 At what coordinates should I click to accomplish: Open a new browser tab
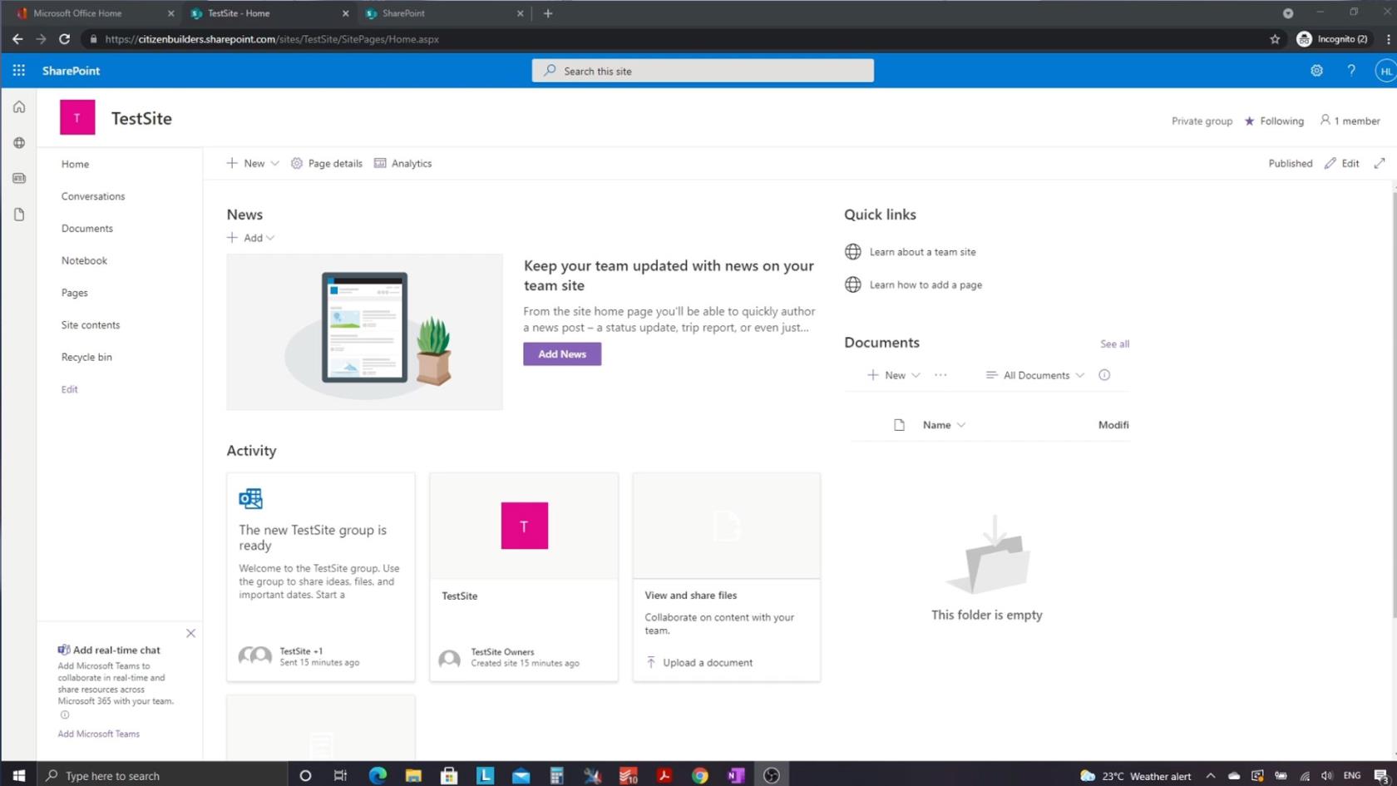coord(548,13)
